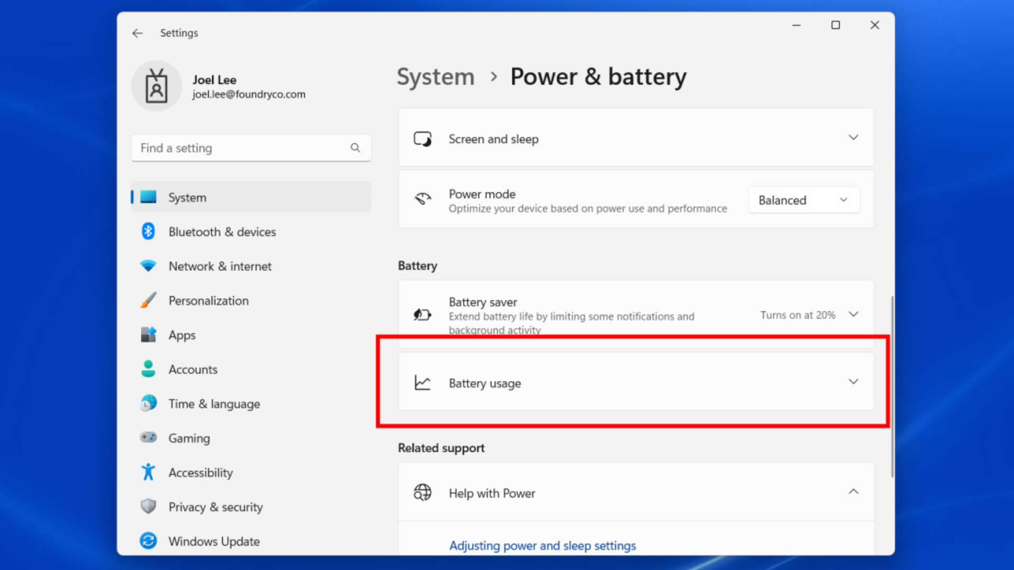Click the Joel Lee profile avatar
The height and width of the screenshot is (570, 1014).
point(156,86)
